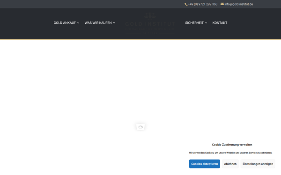Click the loading spinner placeholder

coord(140,127)
